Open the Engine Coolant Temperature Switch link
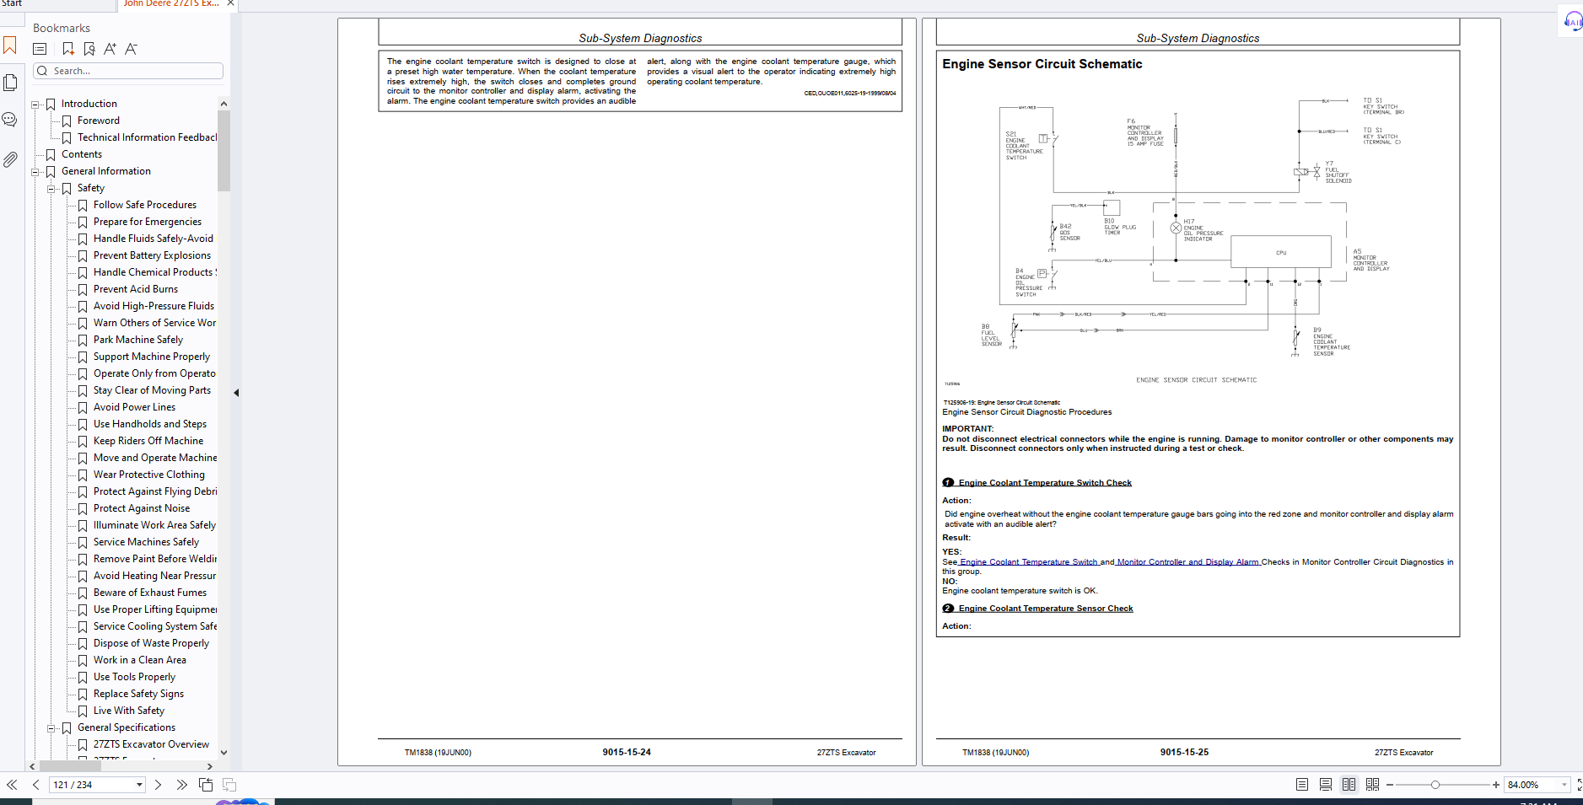This screenshot has width=1583, height=805. (x=1028, y=562)
